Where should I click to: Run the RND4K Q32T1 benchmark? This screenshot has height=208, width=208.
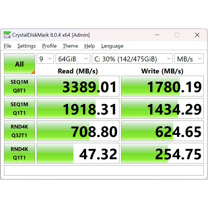(x=20, y=131)
